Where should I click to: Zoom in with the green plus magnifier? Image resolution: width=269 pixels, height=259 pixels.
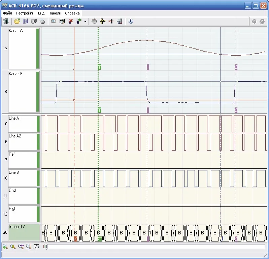click(5, 247)
